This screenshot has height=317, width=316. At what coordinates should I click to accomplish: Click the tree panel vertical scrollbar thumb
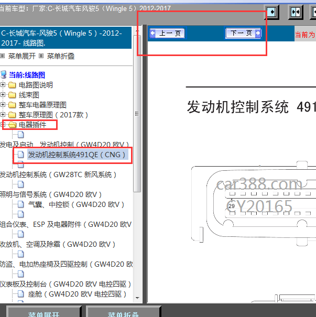click(137, 114)
